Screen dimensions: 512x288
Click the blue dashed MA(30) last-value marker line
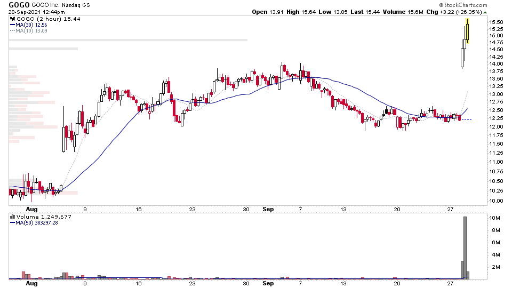click(466, 120)
